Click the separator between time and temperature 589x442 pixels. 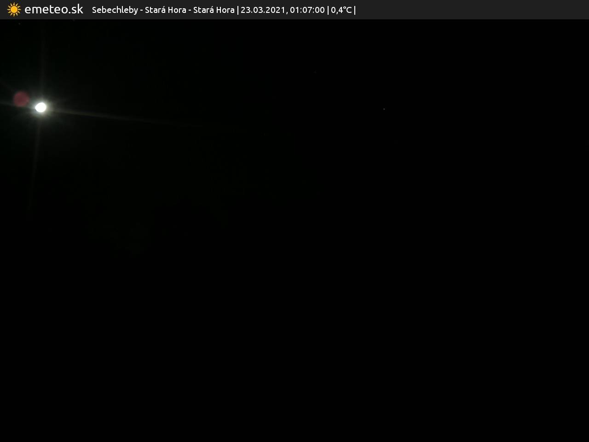(328, 10)
